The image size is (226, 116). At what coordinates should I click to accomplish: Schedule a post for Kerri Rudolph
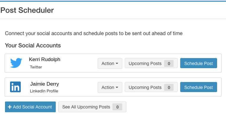pyautogui.click(x=198, y=63)
